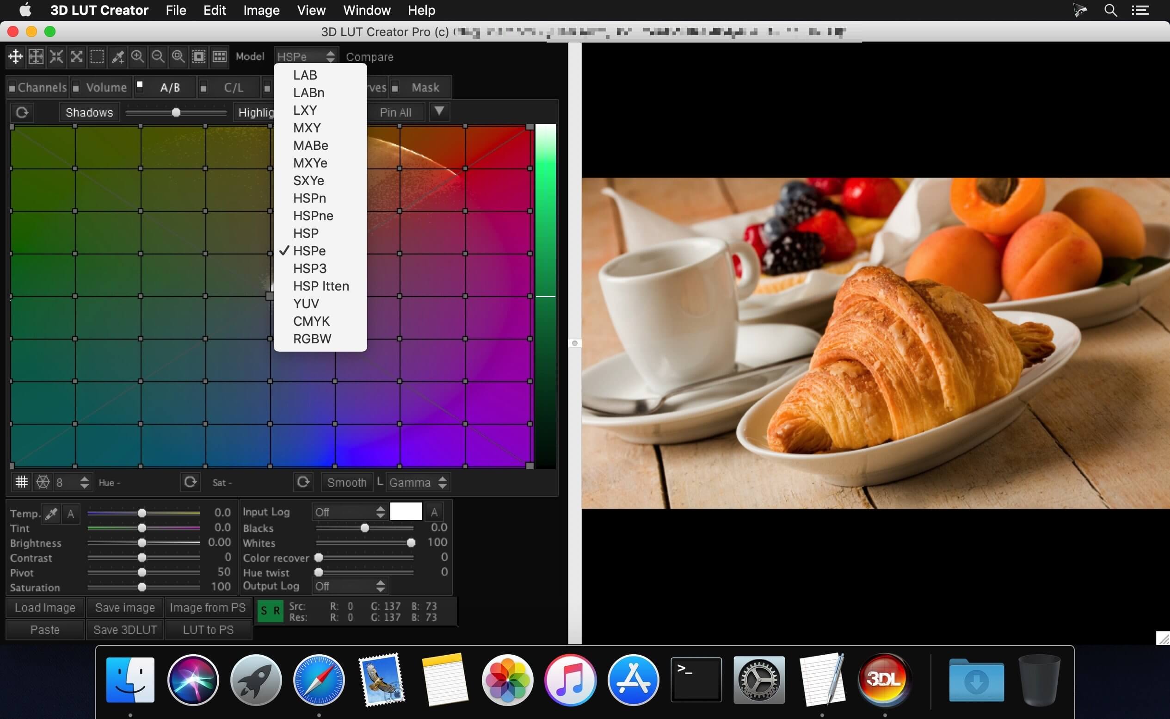
Task: Click the eyedropper color picker tool
Action: tap(117, 56)
